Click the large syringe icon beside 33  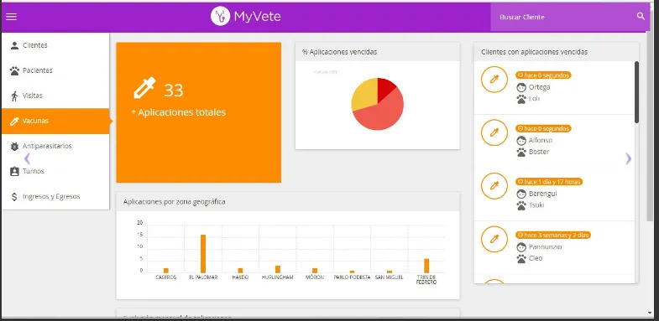[144, 88]
